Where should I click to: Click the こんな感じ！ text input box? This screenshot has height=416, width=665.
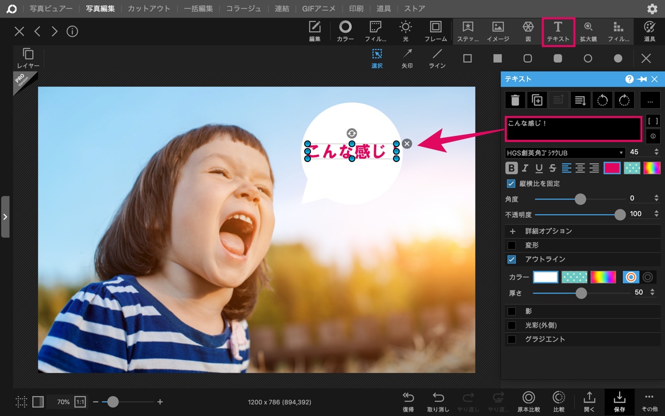[x=574, y=129]
